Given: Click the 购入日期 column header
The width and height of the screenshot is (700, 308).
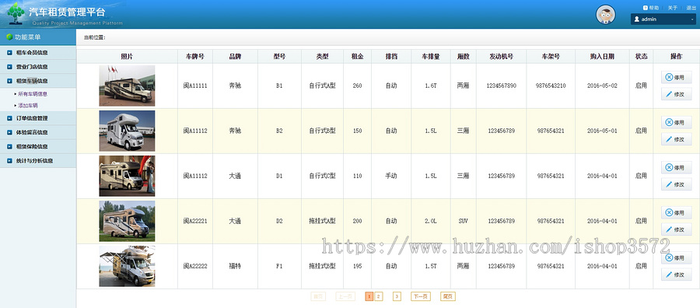Looking at the screenshot, I should coord(602,57).
